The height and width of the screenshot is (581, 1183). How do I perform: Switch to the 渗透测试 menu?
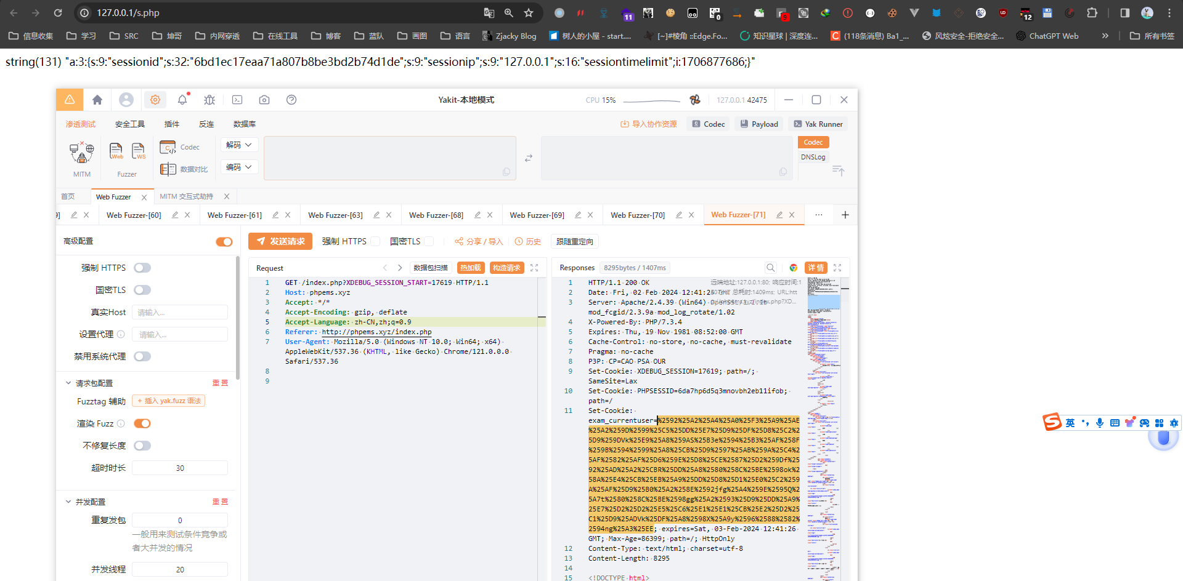tap(81, 124)
